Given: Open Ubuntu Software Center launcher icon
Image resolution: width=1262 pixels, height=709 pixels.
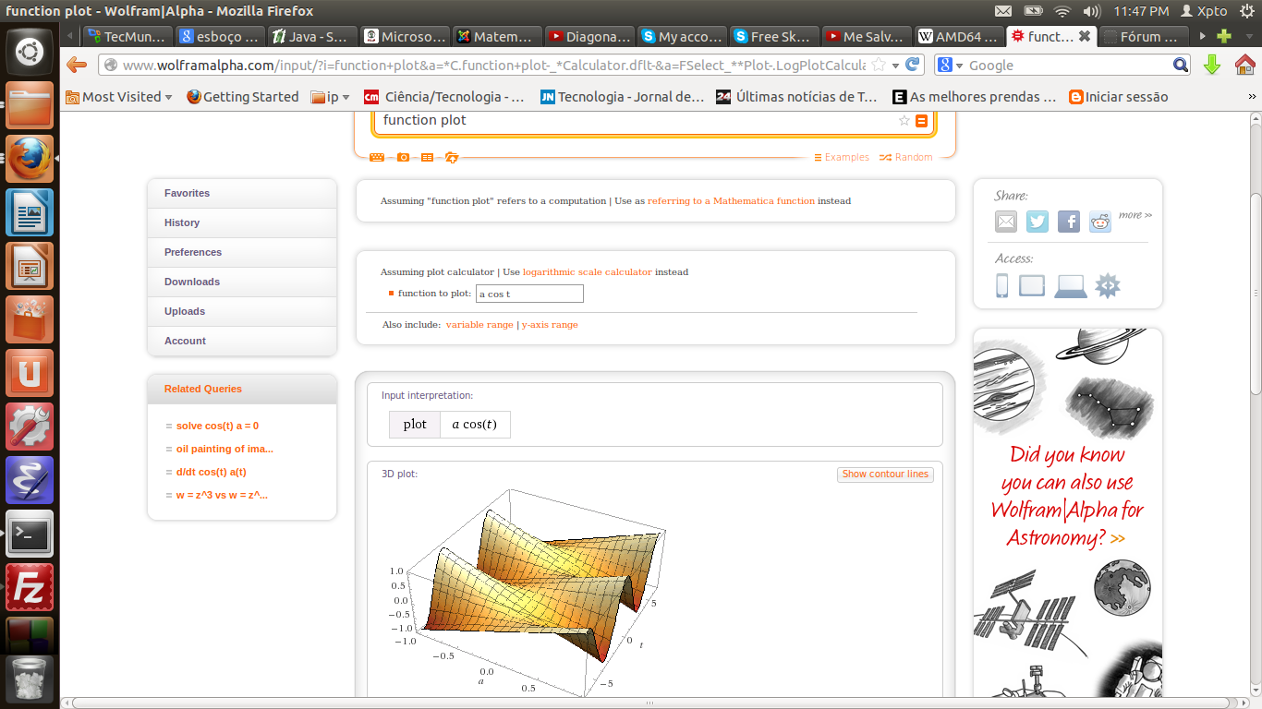Looking at the screenshot, I should 30,319.
